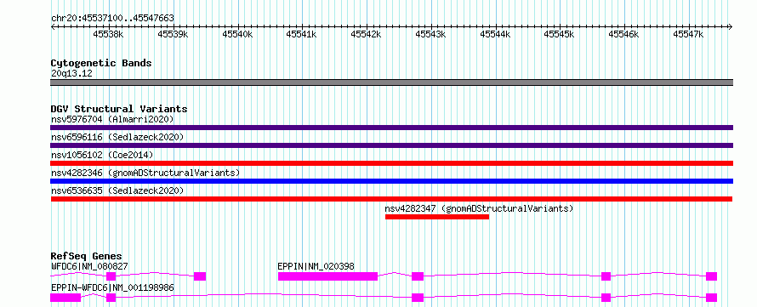The width and height of the screenshot is (757, 307).
Task: Click the 20q13.12 band label
Action: click(71, 74)
